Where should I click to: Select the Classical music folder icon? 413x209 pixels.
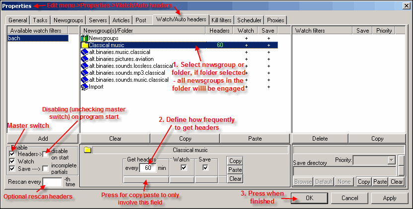point(84,45)
